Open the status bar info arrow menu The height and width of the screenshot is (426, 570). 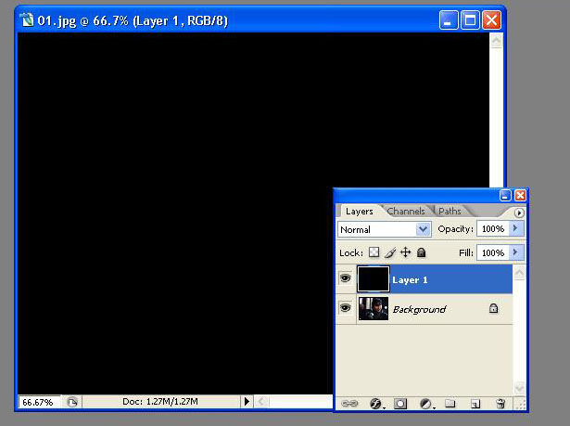pos(247,402)
